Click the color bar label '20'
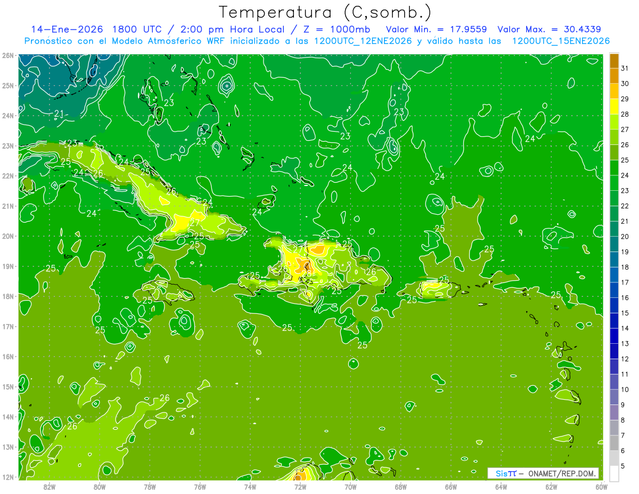The height and width of the screenshot is (494, 639). [x=625, y=237]
